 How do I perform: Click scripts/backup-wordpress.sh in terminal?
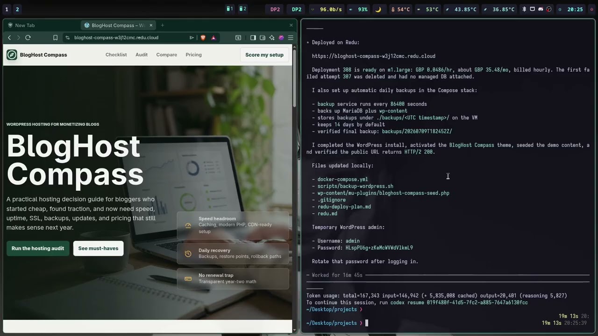[355, 186]
